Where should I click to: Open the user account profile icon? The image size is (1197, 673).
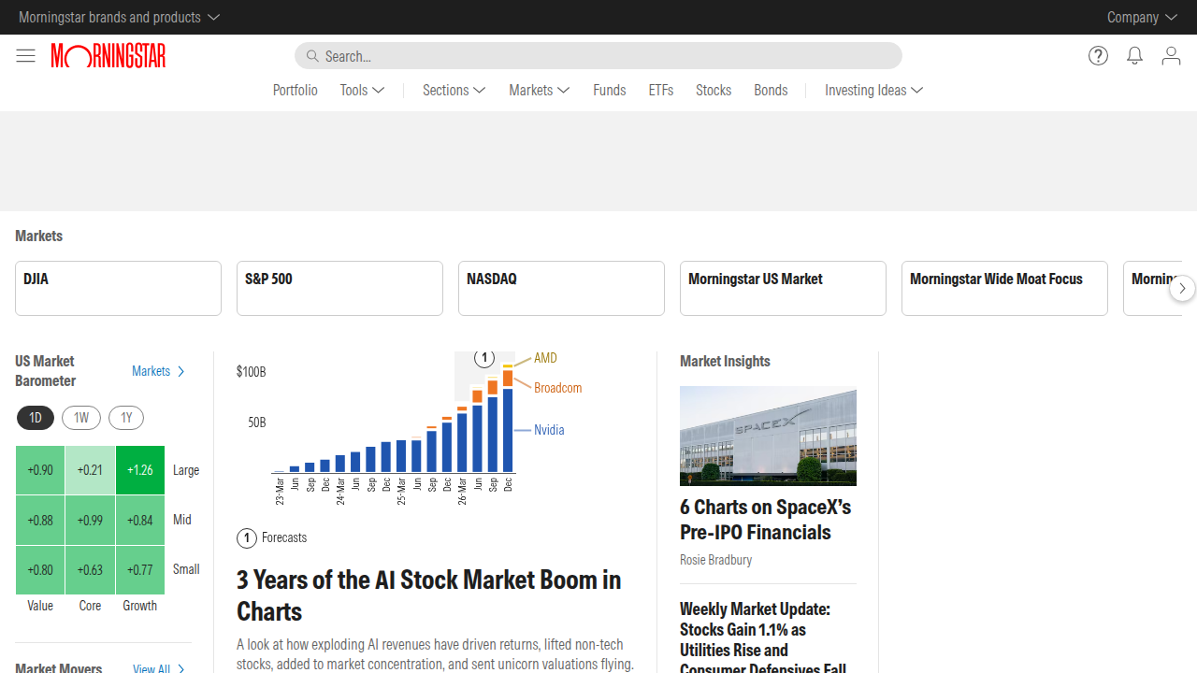coord(1171,56)
